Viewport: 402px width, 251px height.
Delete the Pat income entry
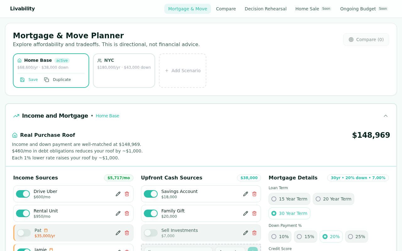tap(127, 233)
